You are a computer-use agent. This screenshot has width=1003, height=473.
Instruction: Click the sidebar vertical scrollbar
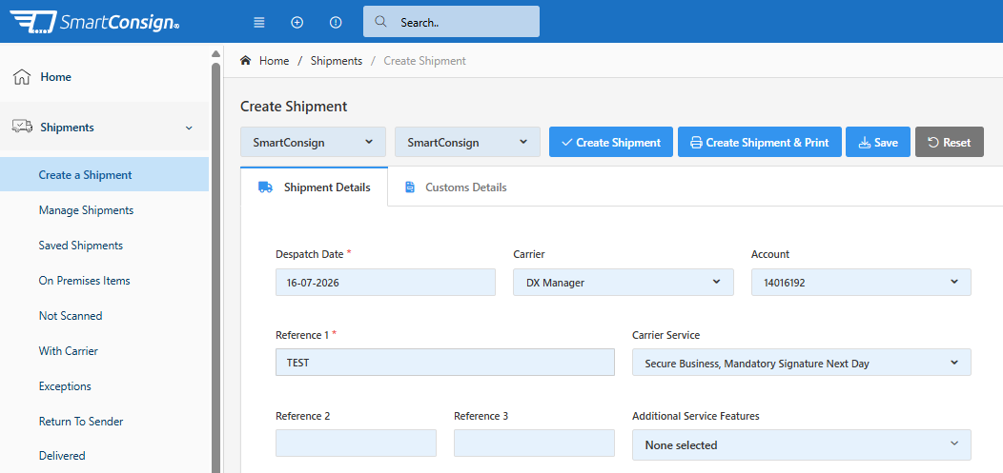215,268
